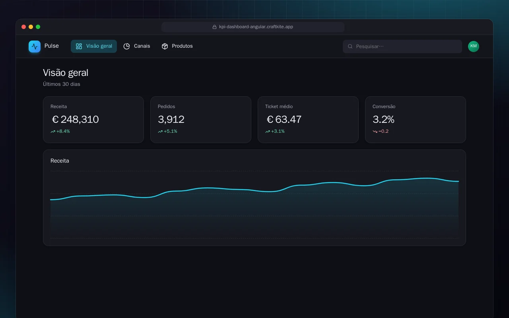Screen dimensions: 509x318
Task: Click the Conversão downward trend icon
Action: [375, 132]
